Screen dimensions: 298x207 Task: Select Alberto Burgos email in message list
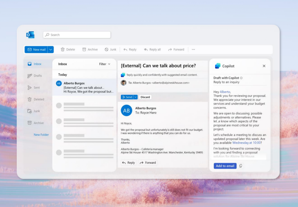pos(84,87)
